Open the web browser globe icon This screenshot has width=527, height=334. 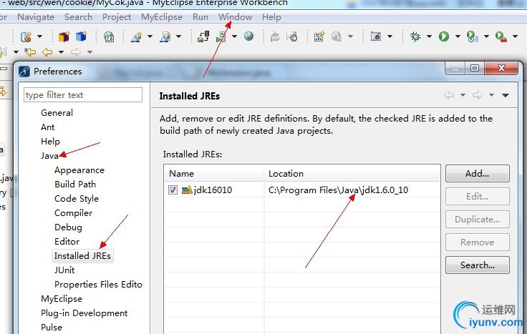[x=248, y=36]
